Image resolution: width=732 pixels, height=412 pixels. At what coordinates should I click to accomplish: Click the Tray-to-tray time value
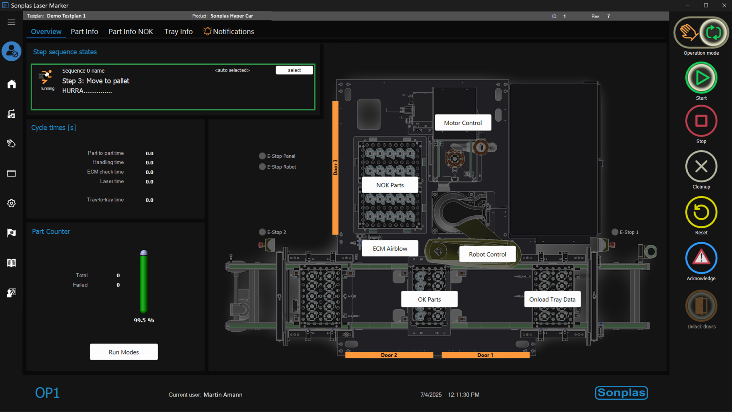[149, 200]
